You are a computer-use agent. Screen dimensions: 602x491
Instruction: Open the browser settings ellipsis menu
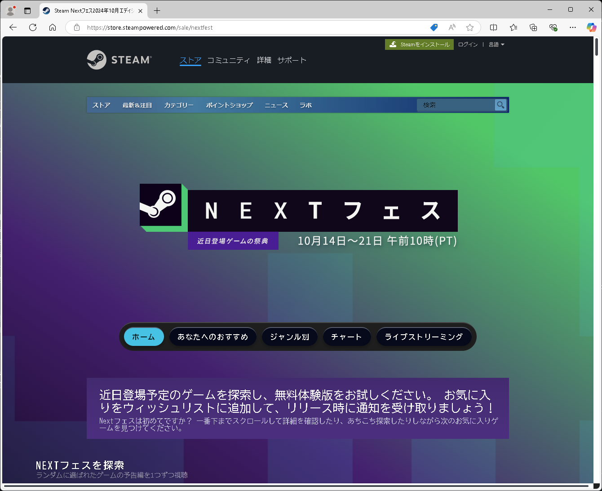click(x=572, y=27)
